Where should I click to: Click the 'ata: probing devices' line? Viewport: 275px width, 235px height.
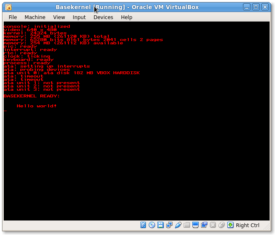[37, 70]
